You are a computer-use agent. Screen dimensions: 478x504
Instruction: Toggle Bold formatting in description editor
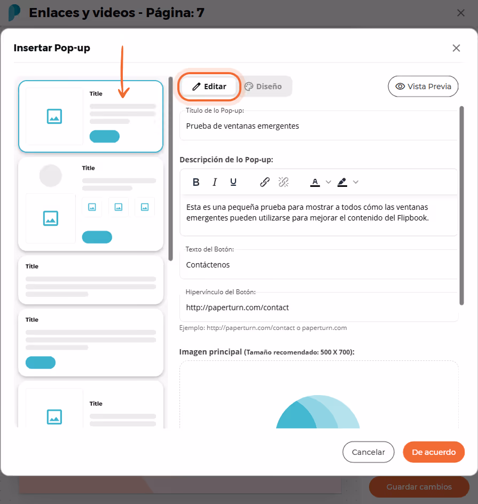tap(196, 182)
